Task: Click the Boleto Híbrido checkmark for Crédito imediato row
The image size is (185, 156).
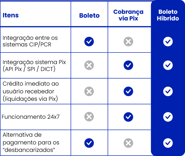Action: pyautogui.click(x=168, y=91)
